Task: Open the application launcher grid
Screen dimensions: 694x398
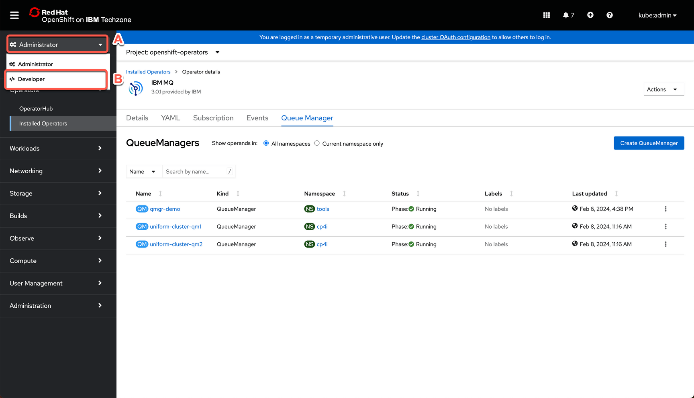Action: tap(546, 15)
